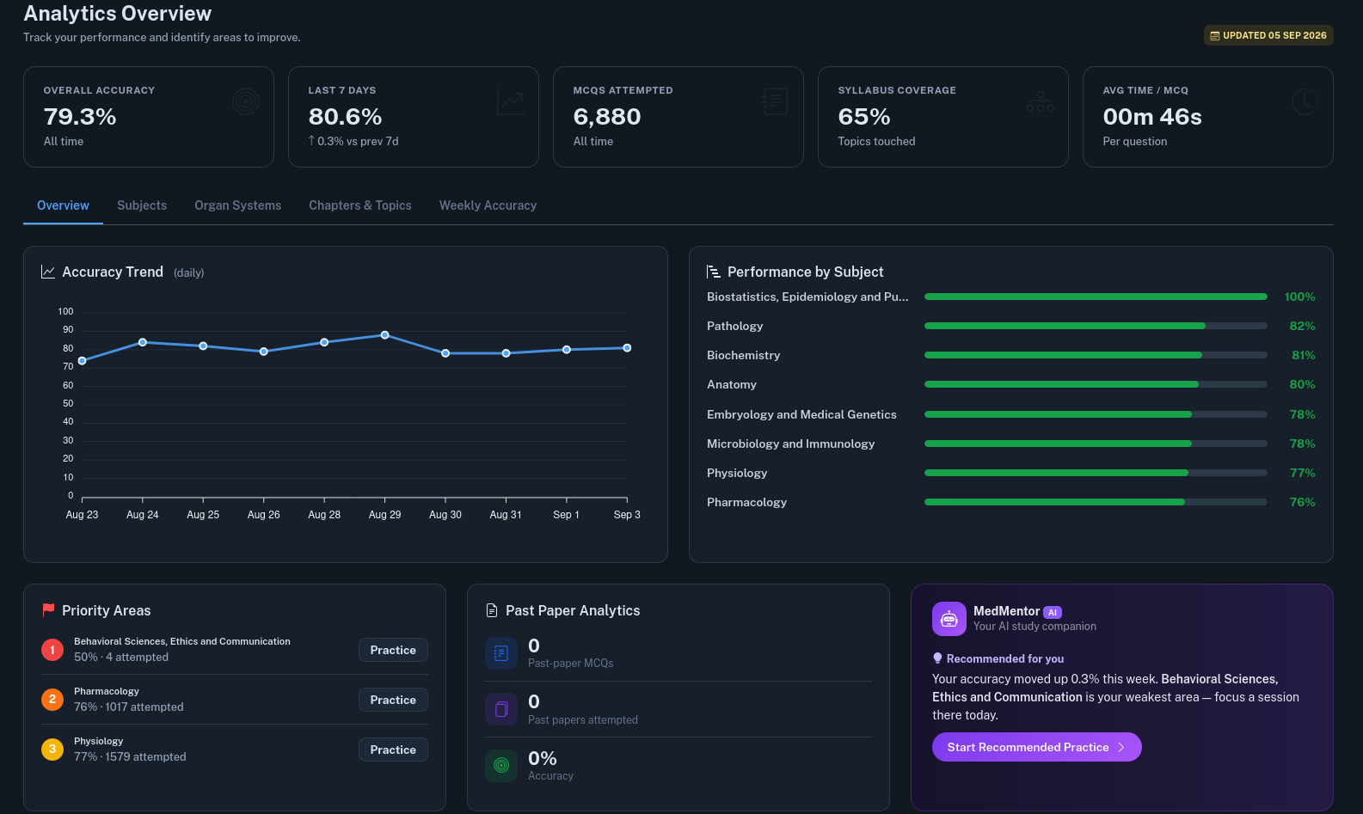Click Practice button for Pharmacology
This screenshot has height=814, width=1363.
[x=393, y=700]
